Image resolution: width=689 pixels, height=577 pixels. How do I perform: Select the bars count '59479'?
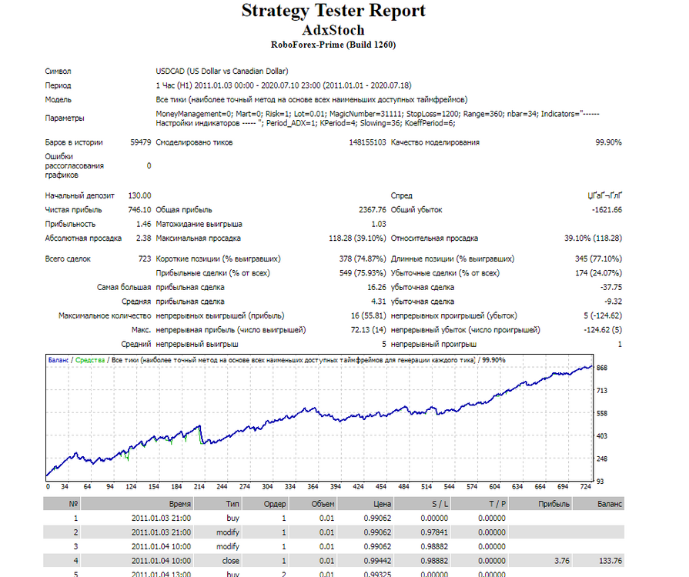[x=141, y=142]
